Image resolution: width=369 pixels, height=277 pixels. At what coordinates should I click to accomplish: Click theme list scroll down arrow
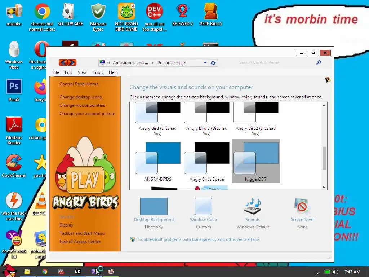(x=324, y=187)
